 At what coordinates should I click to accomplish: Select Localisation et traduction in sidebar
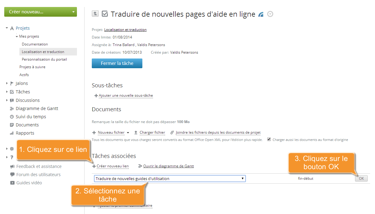48,52
